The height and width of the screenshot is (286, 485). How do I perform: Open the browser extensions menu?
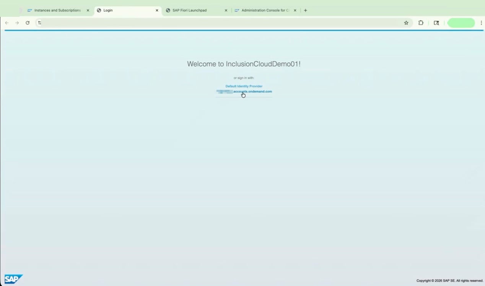[x=421, y=23]
